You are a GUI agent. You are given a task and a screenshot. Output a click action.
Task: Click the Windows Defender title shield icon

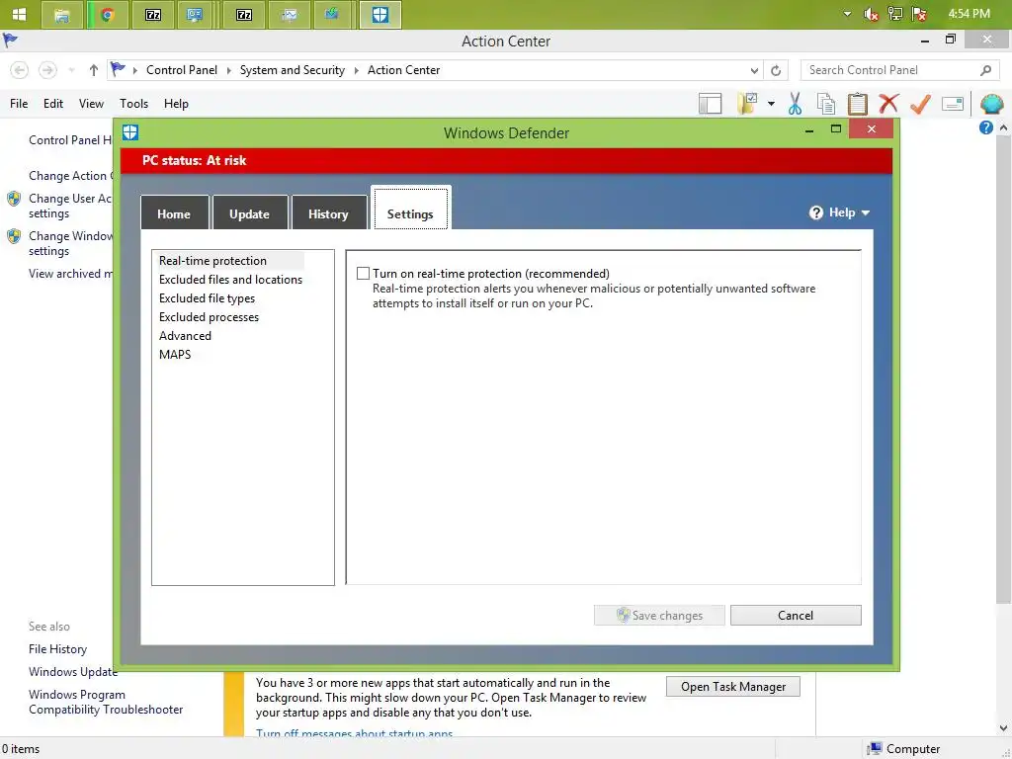point(130,132)
